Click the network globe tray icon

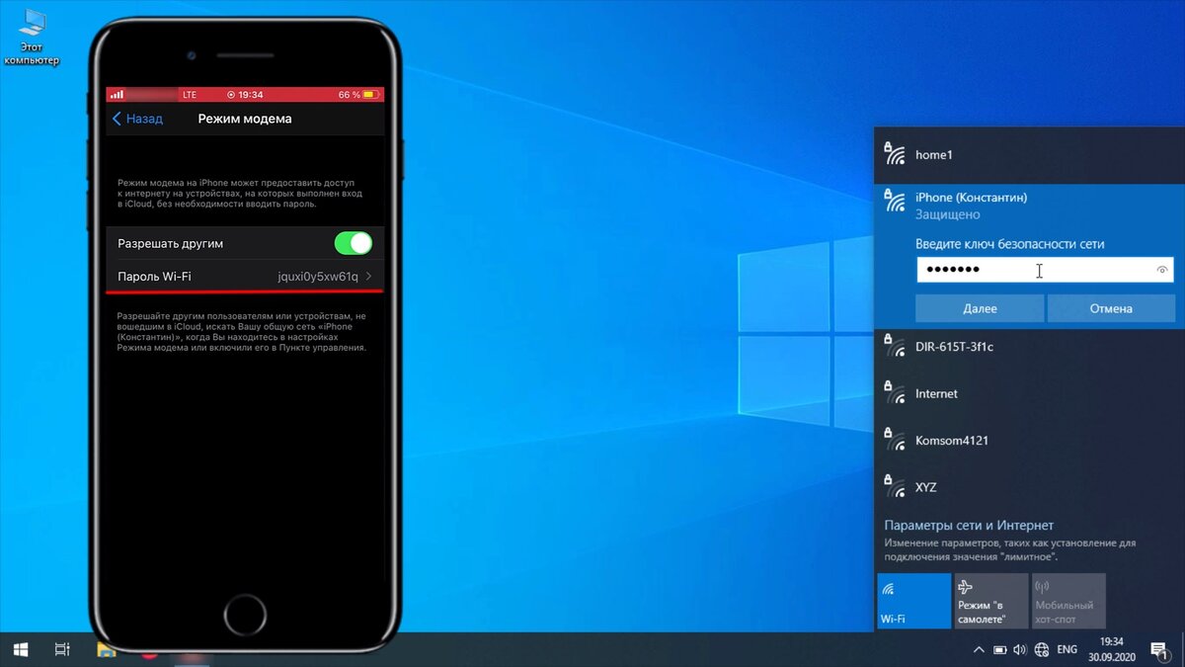(x=1041, y=650)
